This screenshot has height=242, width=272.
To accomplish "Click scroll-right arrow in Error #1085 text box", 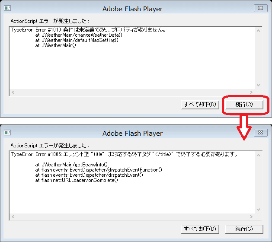I will click(x=251, y=217).
